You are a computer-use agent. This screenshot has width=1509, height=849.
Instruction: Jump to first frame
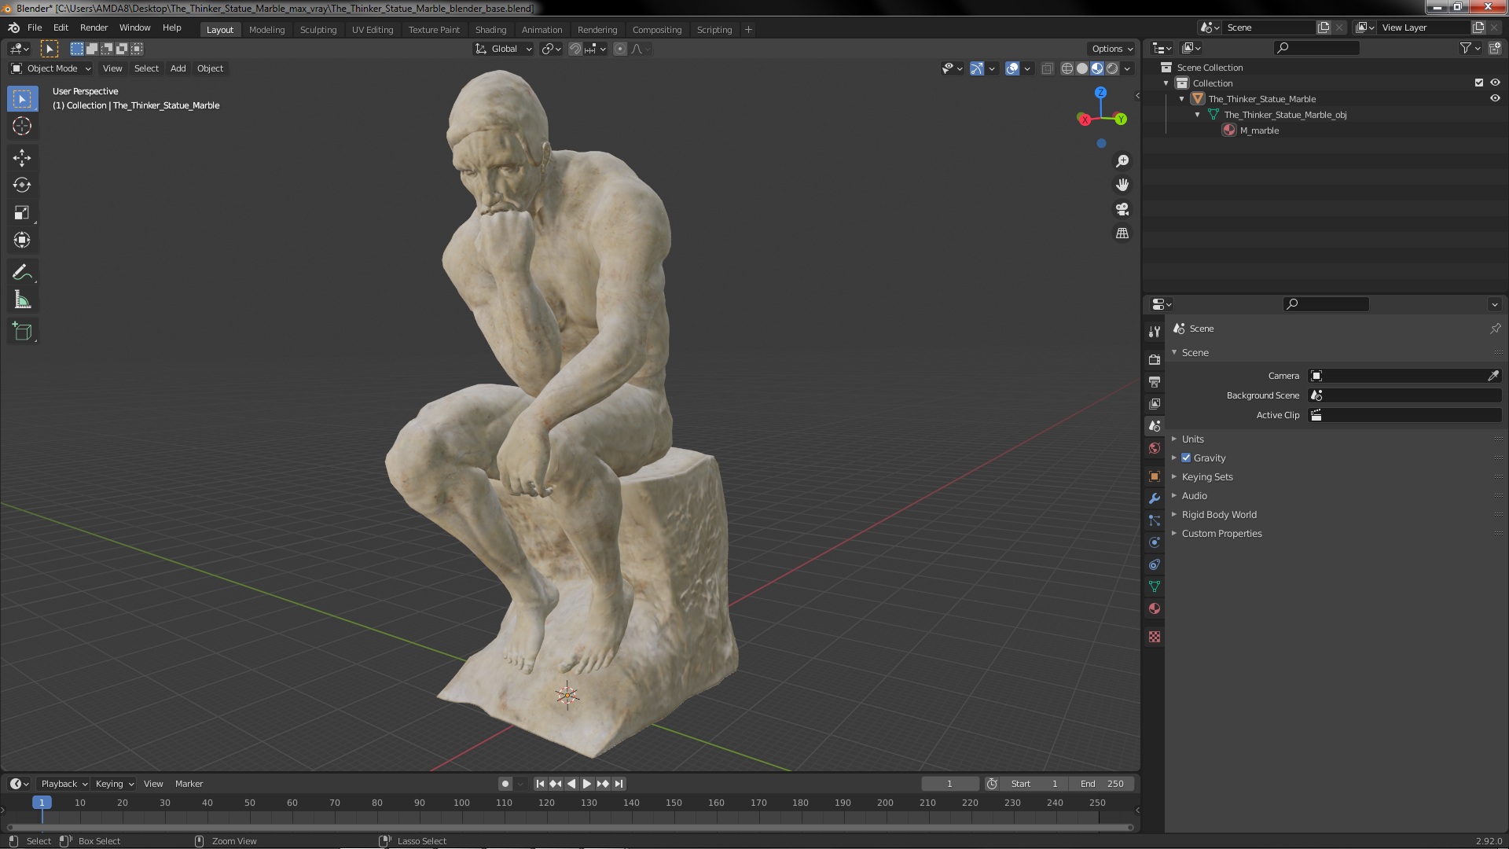click(540, 784)
